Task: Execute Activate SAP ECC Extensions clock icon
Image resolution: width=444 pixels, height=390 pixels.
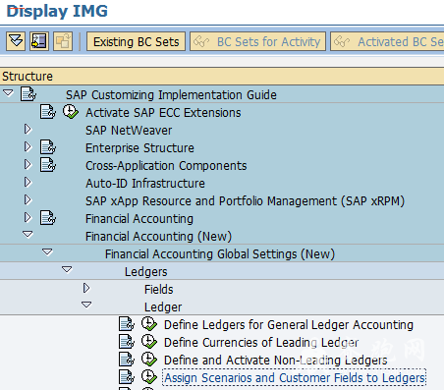Action: 71,112
